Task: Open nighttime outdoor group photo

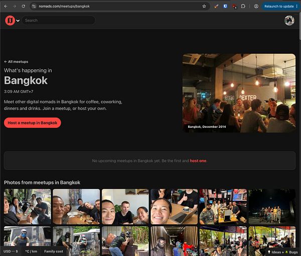Action: click(x=272, y=207)
